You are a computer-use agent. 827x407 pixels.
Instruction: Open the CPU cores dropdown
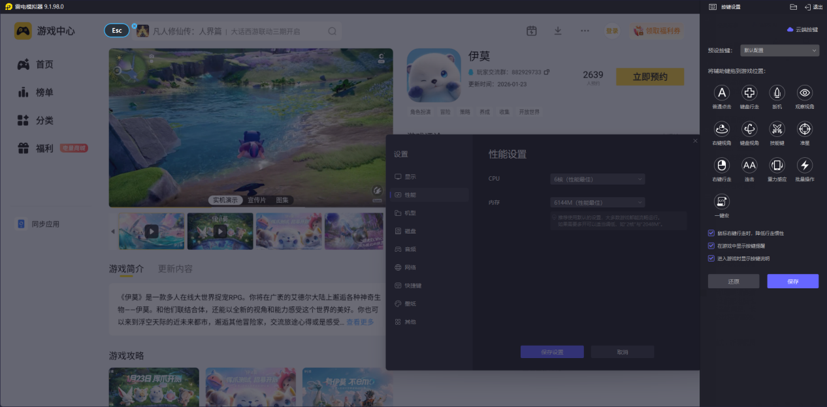coord(598,179)
